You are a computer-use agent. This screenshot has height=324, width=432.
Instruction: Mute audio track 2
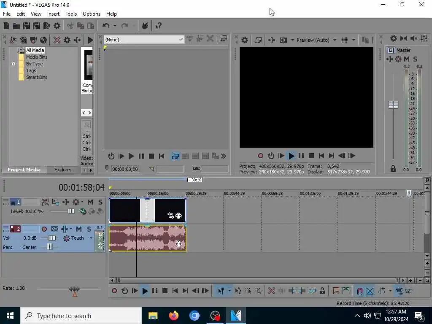click(79, 229)
